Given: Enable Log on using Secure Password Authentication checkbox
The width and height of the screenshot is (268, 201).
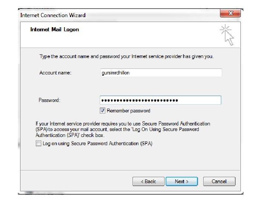Looking at the screenshot, I should tap(38, 143).
